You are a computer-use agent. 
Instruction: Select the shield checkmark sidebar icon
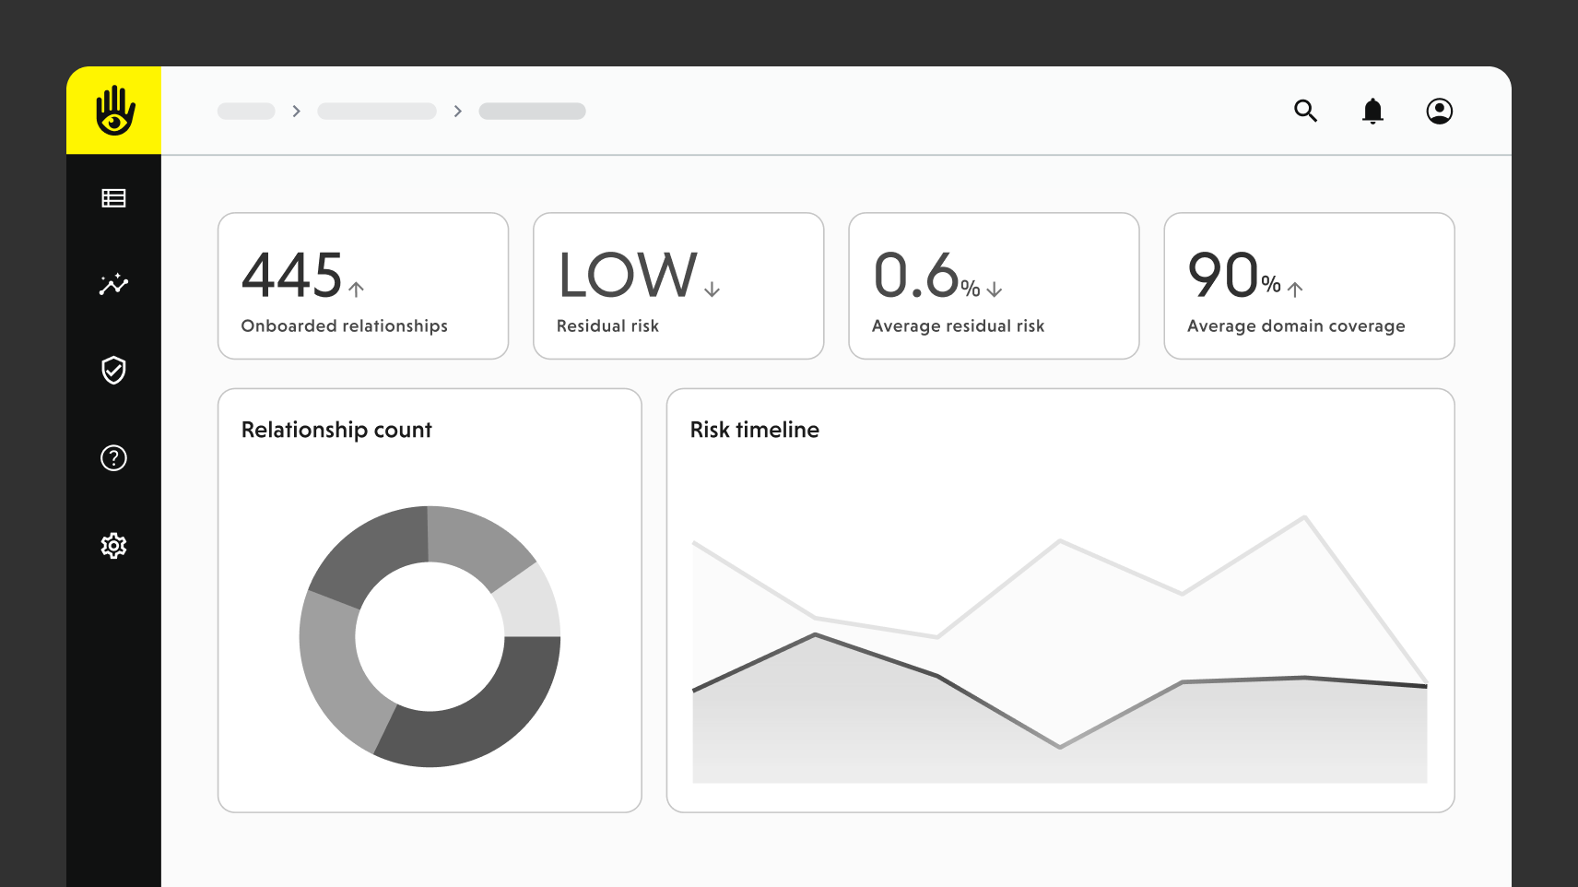pyautogui.click(x=113, y=371)
